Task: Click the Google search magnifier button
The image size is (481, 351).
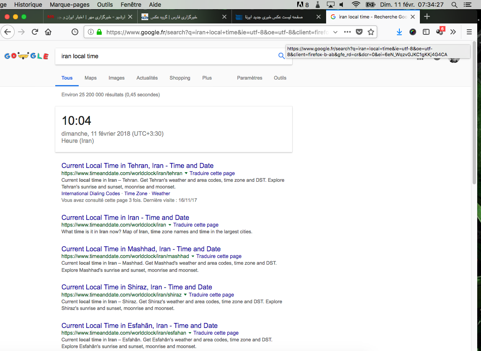Action: tap(281, 56)
